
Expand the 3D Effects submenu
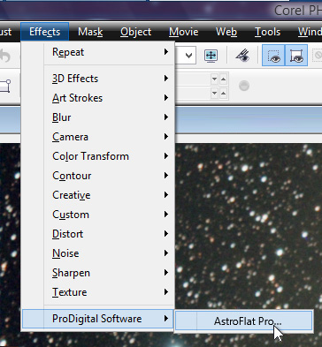click(98, 79)
